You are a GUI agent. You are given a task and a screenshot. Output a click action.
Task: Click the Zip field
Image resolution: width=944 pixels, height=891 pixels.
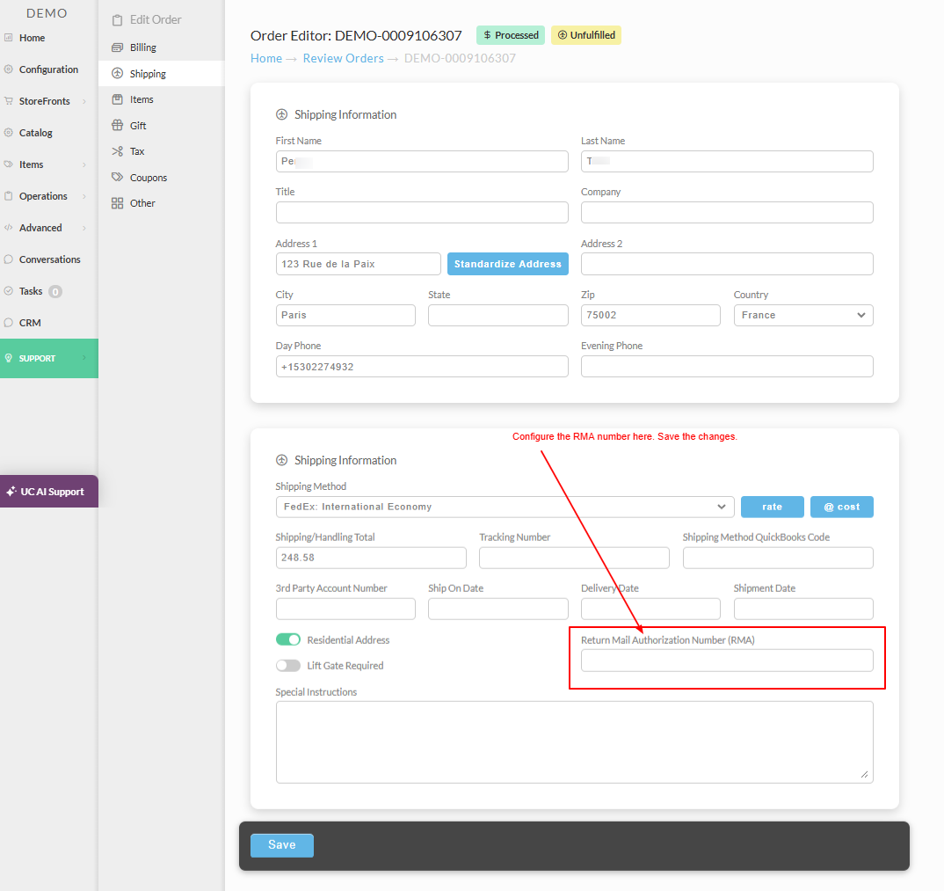[x=650, y=315]
